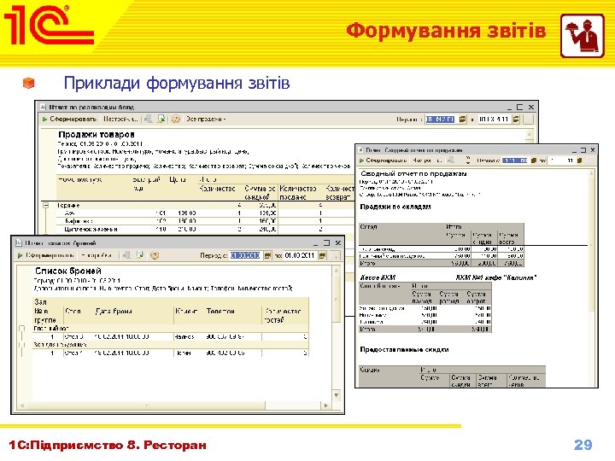Image resolution: width=615 pixels, height=461 pixels.
Task: Click the grayed print icon in Список броней toolbar
Action: tap(126, 255)
